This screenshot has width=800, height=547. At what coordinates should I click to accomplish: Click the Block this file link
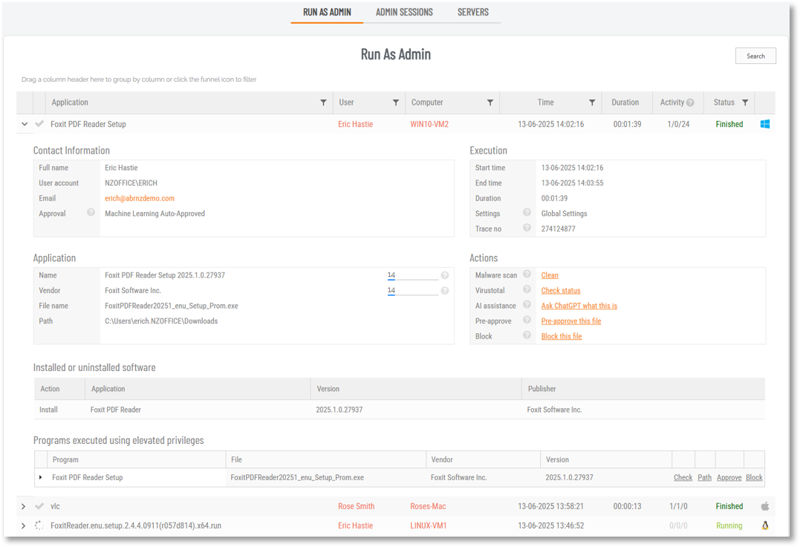point(562,336)
